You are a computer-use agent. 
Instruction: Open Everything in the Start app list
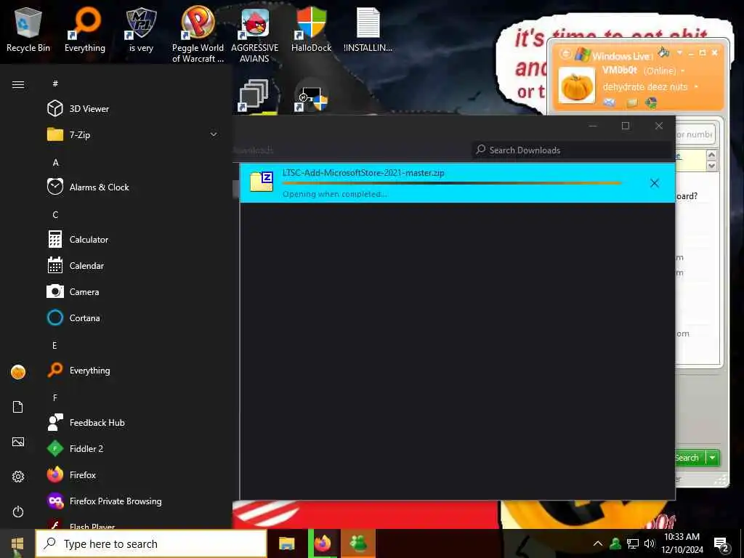(134, 370)
